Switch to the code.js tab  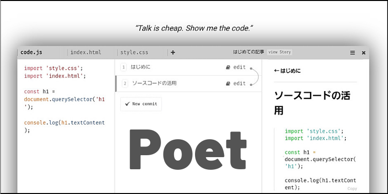31,52
